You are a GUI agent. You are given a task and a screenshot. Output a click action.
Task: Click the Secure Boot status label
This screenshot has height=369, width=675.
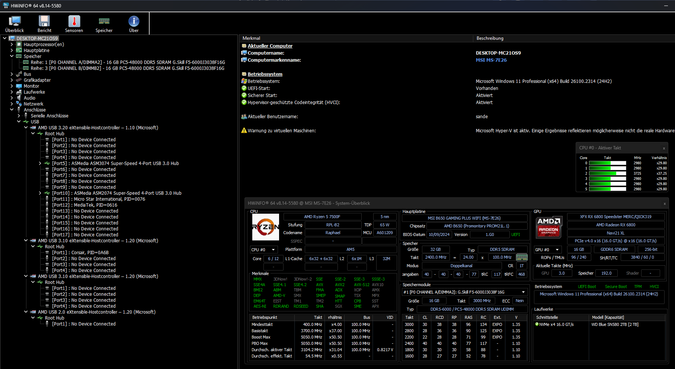click(x=616, y=287)
